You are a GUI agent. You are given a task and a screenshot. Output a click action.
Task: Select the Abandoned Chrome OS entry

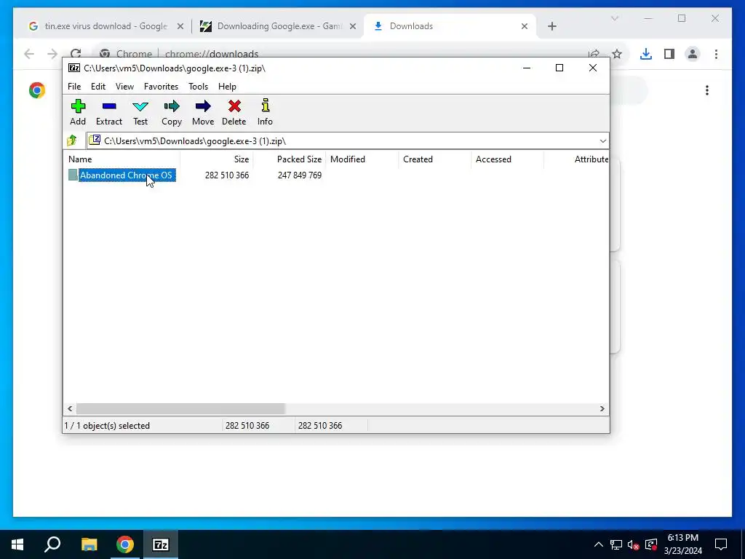point(126,175)
